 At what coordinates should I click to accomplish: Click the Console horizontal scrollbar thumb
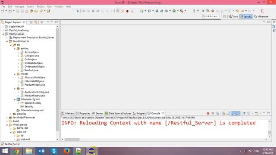(72, 139)
